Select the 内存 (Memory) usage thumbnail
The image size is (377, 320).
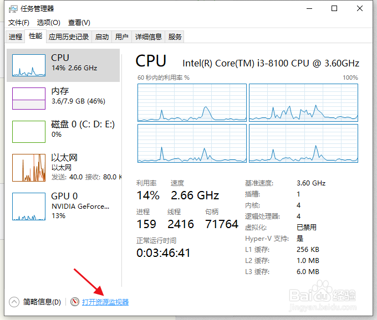(x=29, y=98)
